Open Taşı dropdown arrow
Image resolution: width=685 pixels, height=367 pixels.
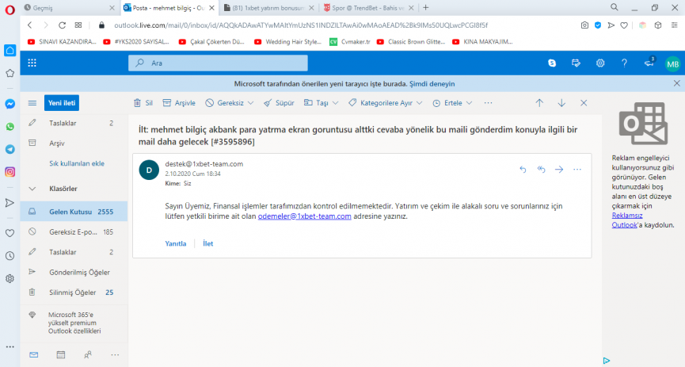pyautogui.click(x=336, y=103)
